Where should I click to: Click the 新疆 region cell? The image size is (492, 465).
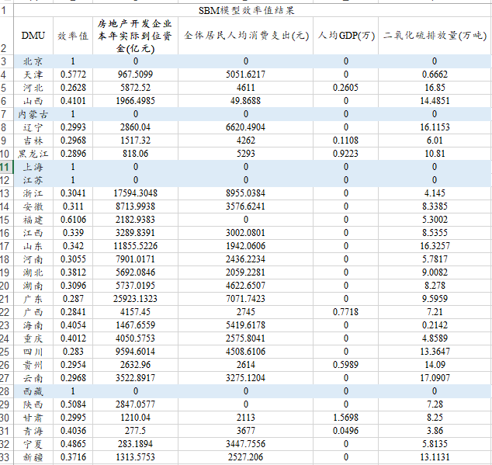pos(33,457)
